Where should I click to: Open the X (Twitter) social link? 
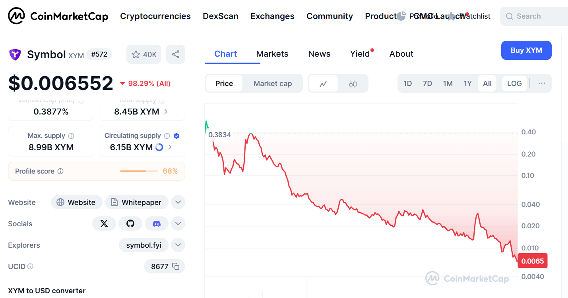click(x=104, y=224)
